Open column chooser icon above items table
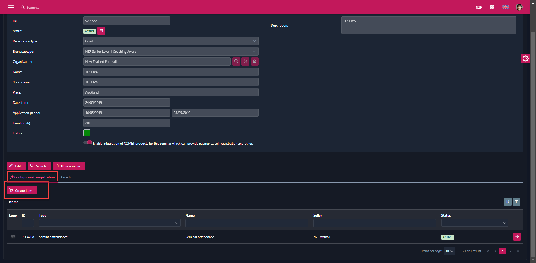The image size is (536, 263). [x=516, y=202]
